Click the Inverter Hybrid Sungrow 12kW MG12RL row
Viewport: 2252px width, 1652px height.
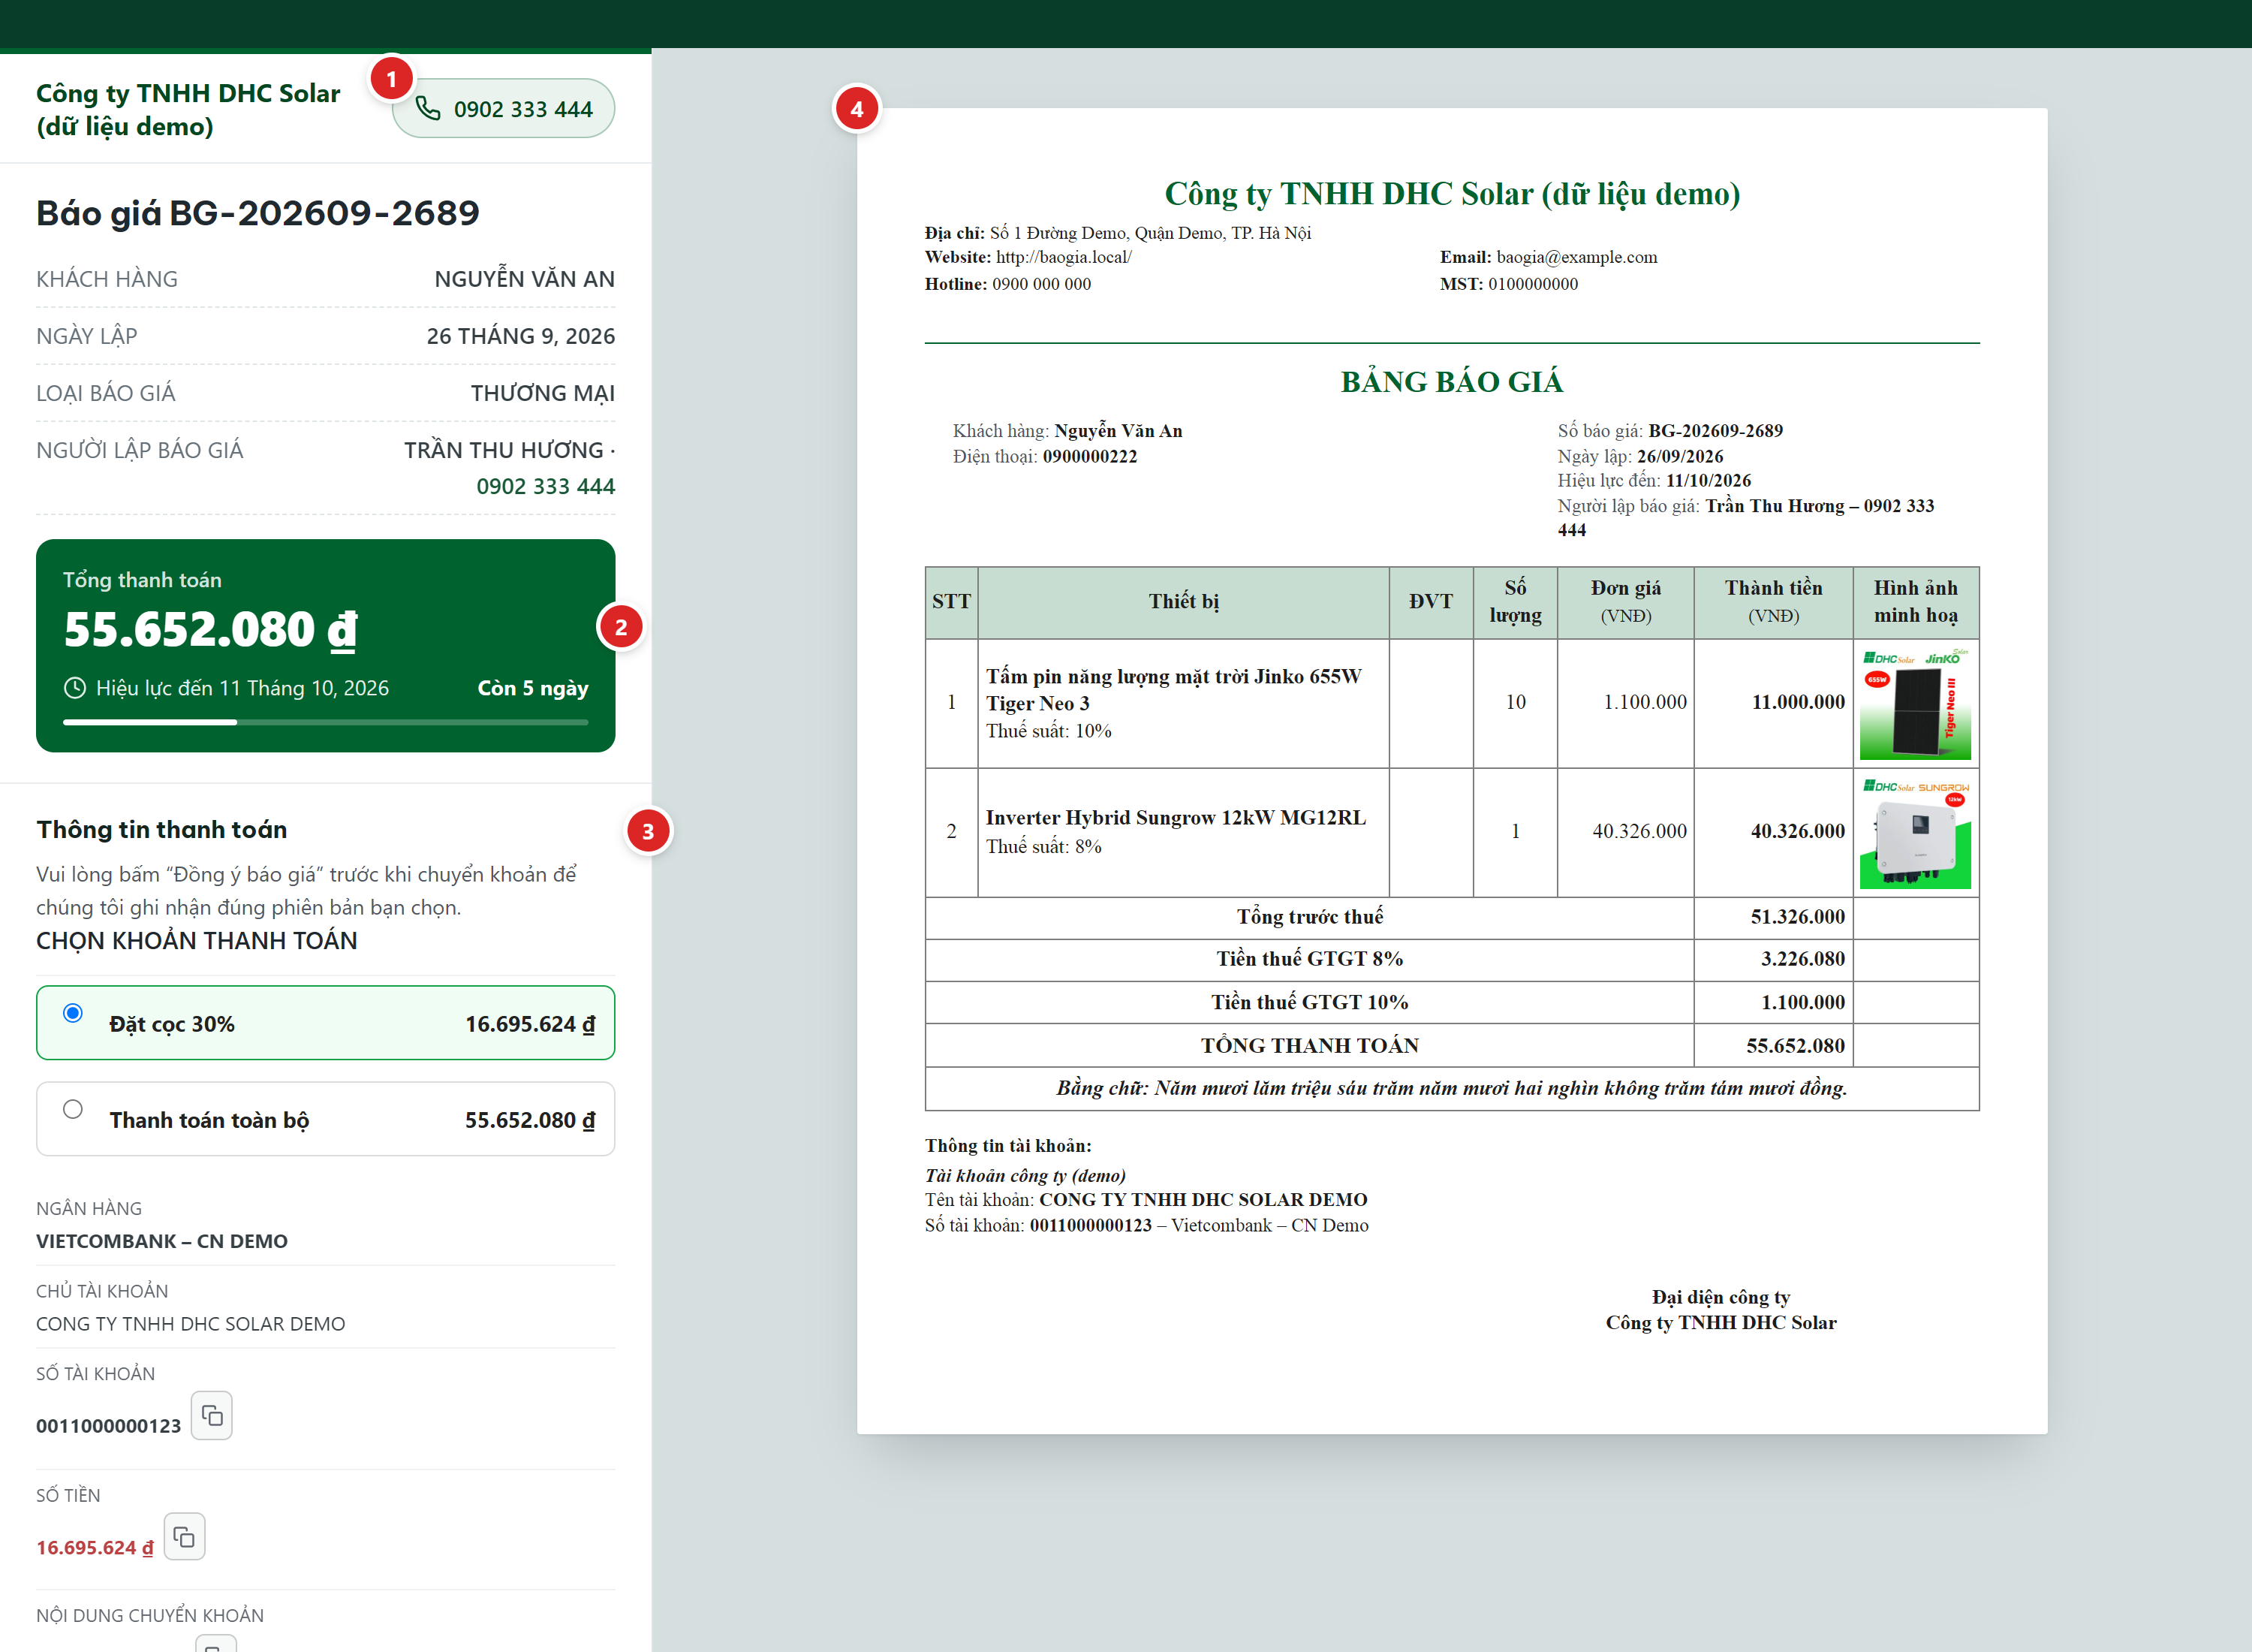(1451, 832)
